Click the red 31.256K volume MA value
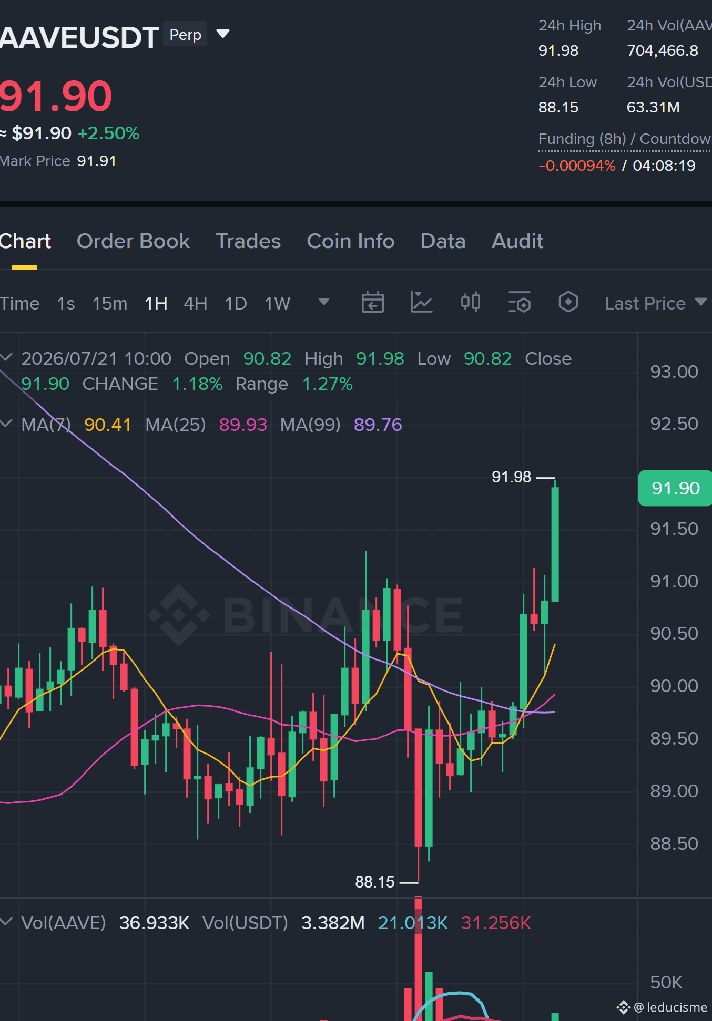 tap(496, 923)
